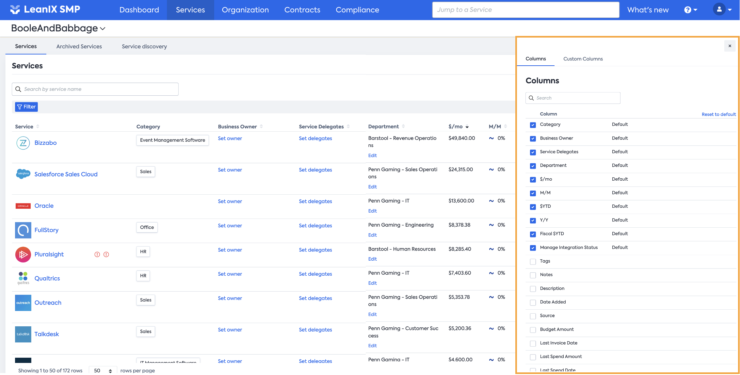The height and width of the screenshot is (375, 740).
Task: Click the FullStory logo icon
Action: (x=23, y=230)
